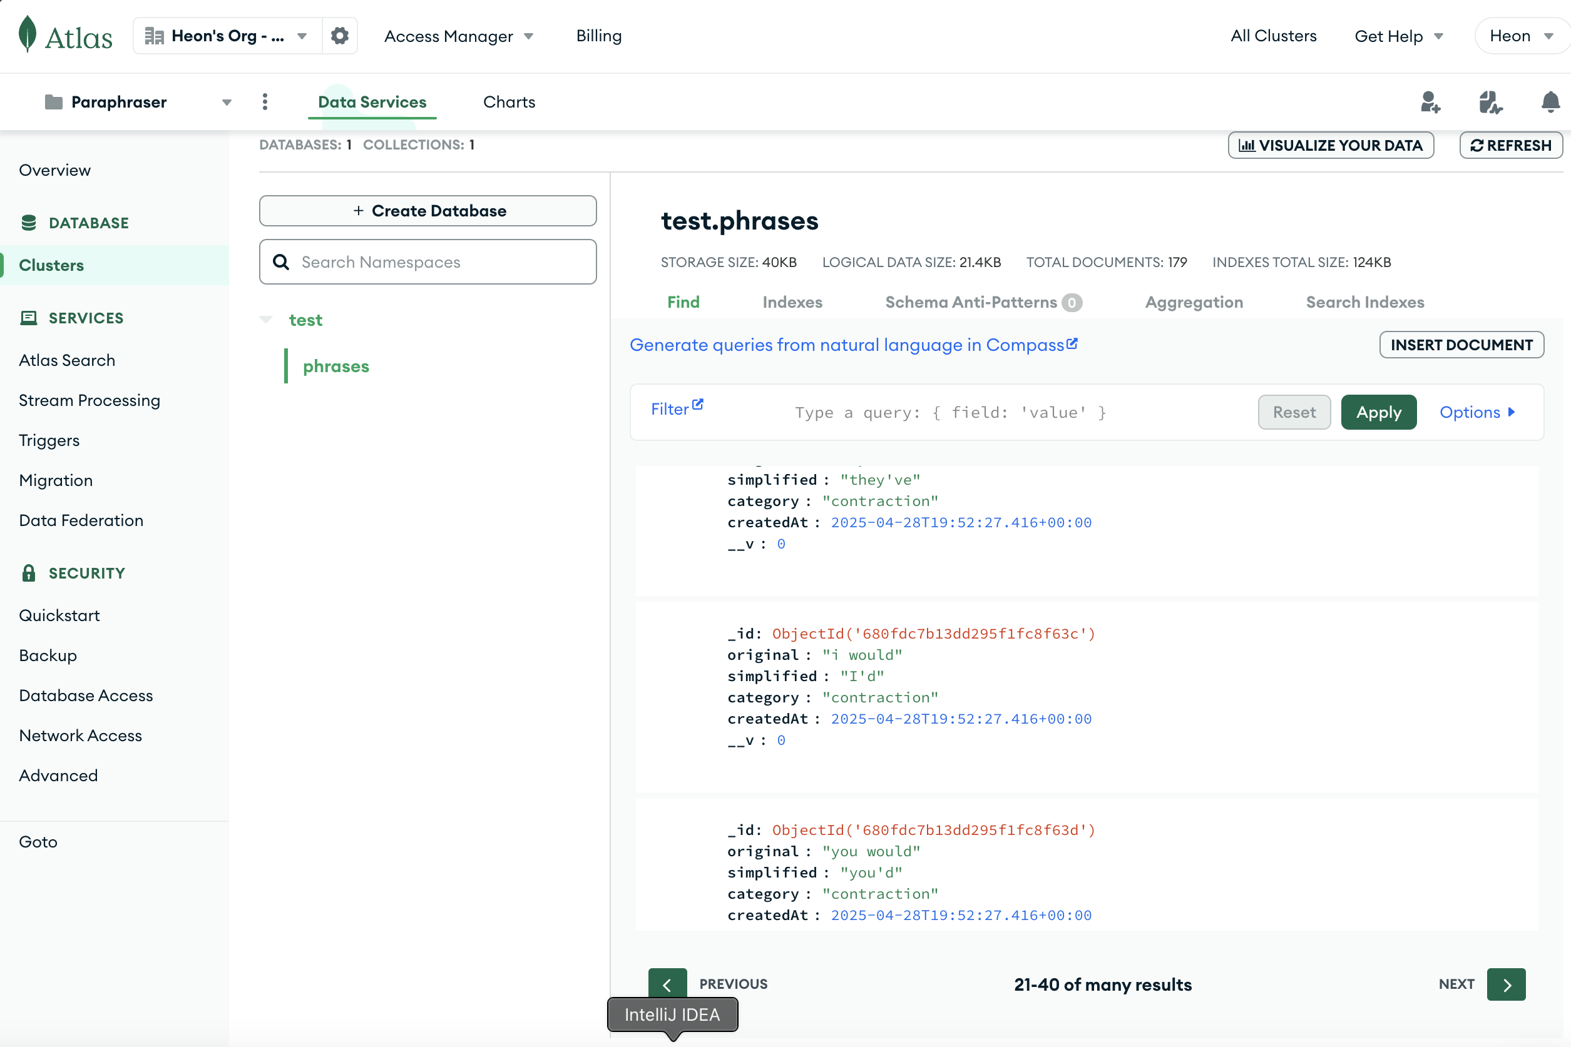The height and width of the screenshot is (1047, 1571).
Task: Select the phrases collection
Action: [335, 367]
